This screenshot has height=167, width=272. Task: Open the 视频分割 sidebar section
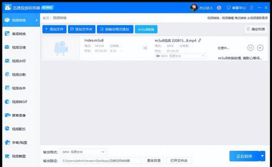tap(21, 75)
